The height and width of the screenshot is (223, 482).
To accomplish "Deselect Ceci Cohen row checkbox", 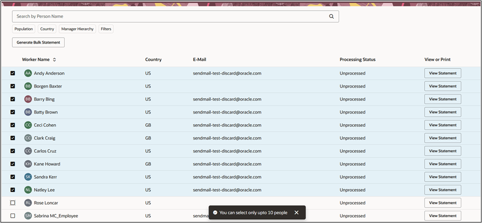I will [x=13, y=125].
